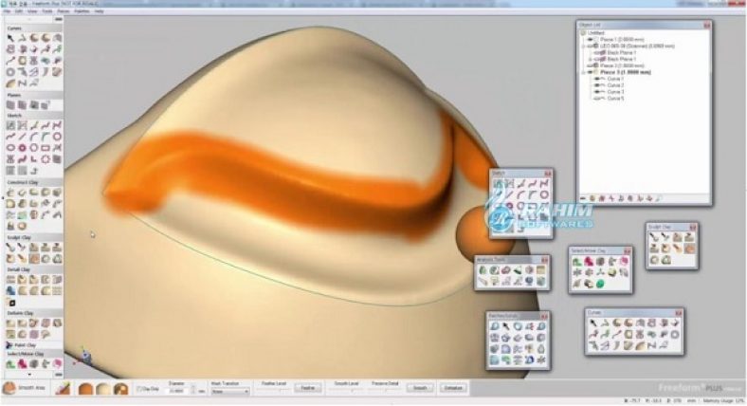Click the paint brush mask icon in options bar
Viewport: 747px width, 406px height.
click(63, 389)
